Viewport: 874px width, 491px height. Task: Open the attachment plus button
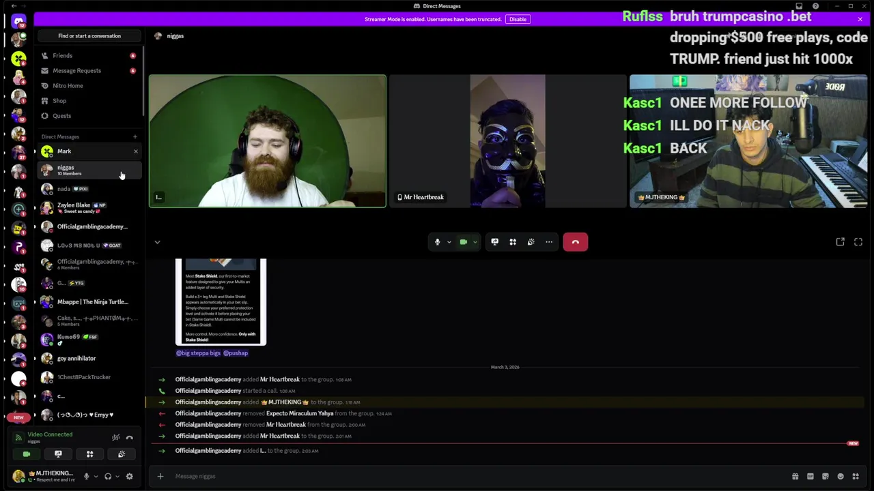tap(160, 476)
